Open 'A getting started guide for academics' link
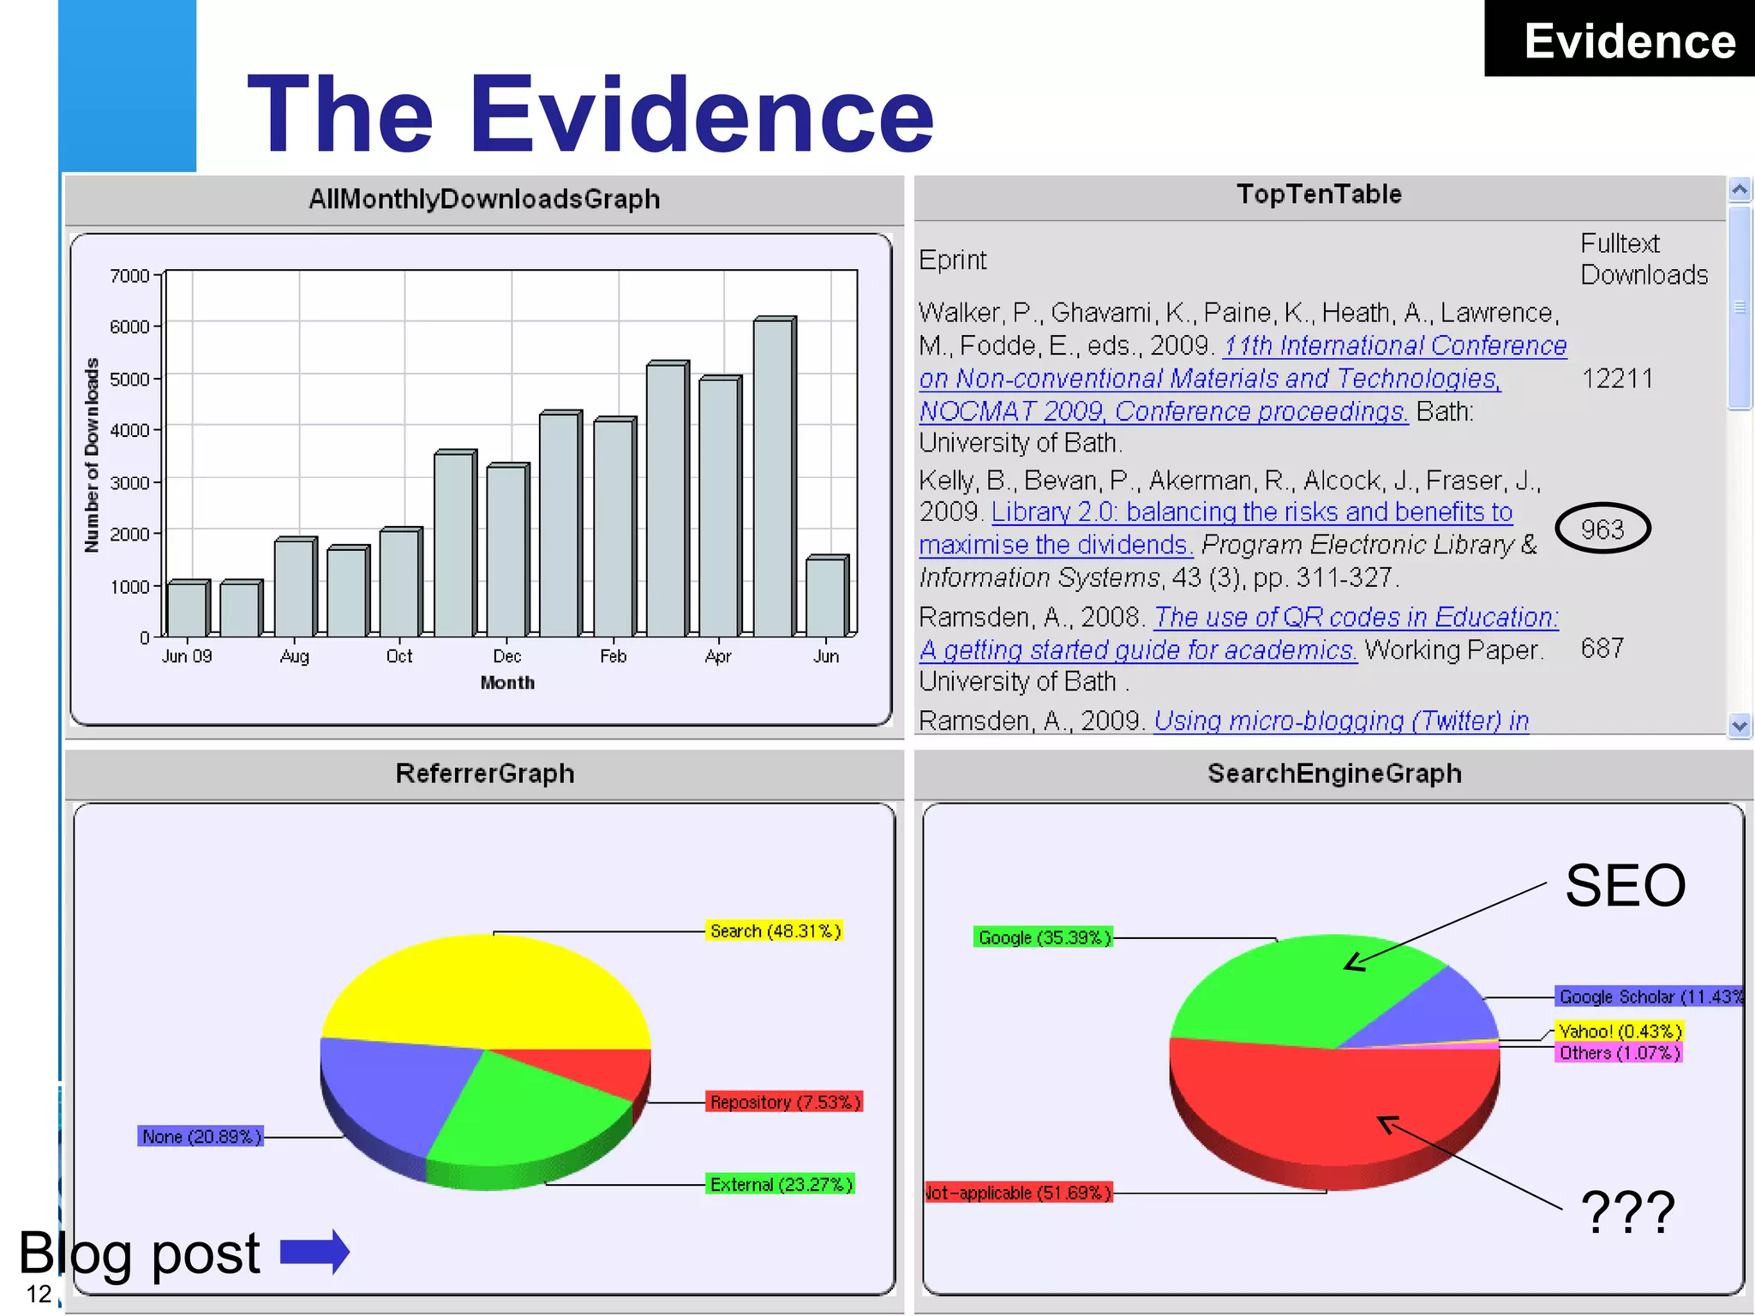Viewport: 1755px width, 1316px height. pos(1138,650)
